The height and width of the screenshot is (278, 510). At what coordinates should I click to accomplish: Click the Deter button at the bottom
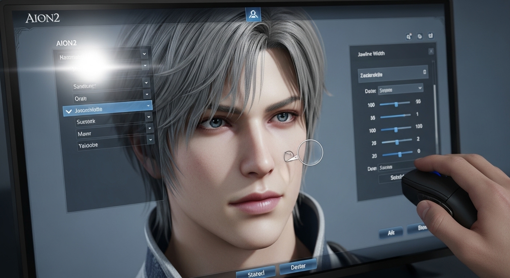click(298, 266)
